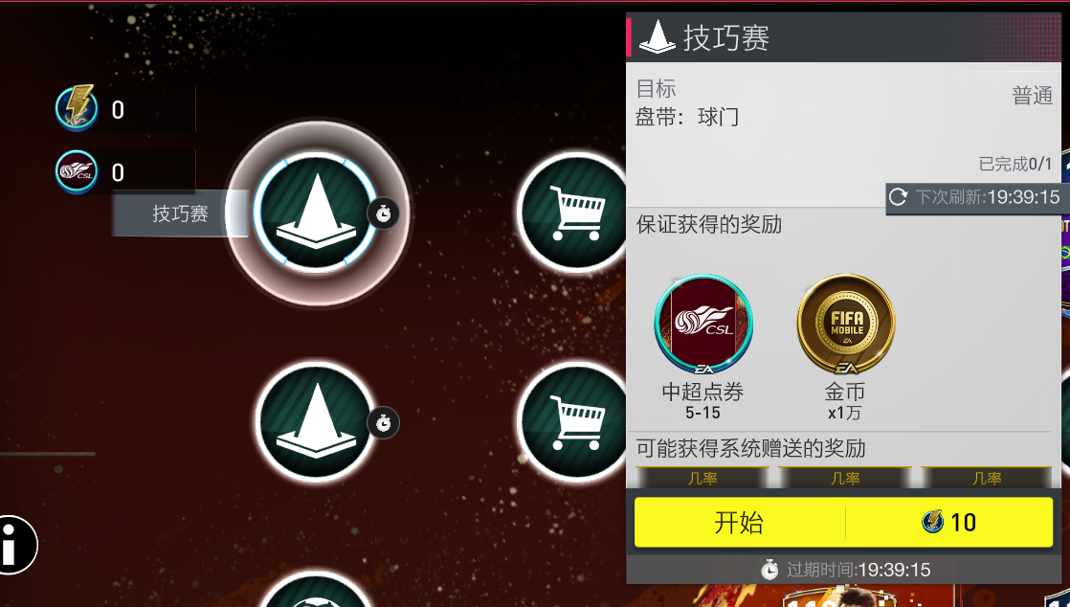Tap the energy cost 10 on the start button

(948, 523)
